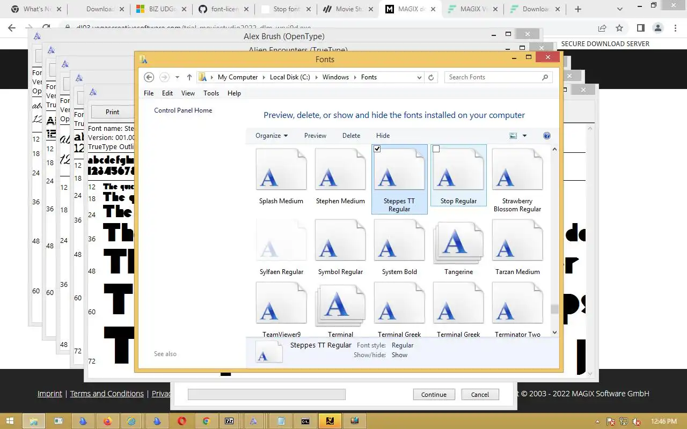687x429 pixels.
Task: Click the Chrome share page icon
Action: click(602, 28)
